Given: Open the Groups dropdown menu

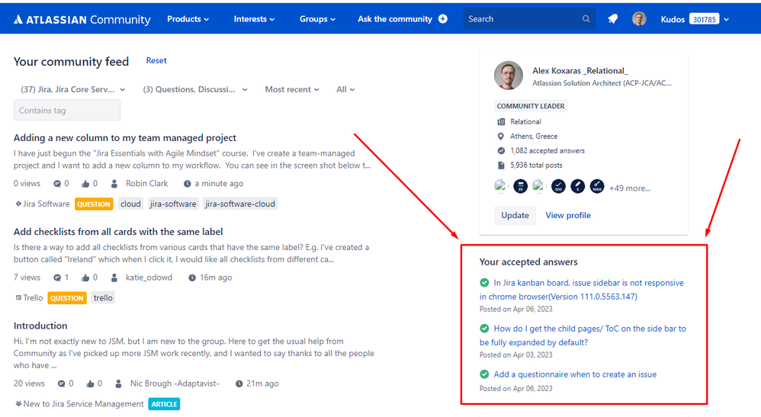Looking at the screenshot, I should coord(317,19).
